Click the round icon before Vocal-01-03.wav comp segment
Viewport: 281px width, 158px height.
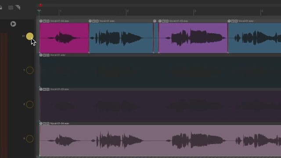point(160,21)
